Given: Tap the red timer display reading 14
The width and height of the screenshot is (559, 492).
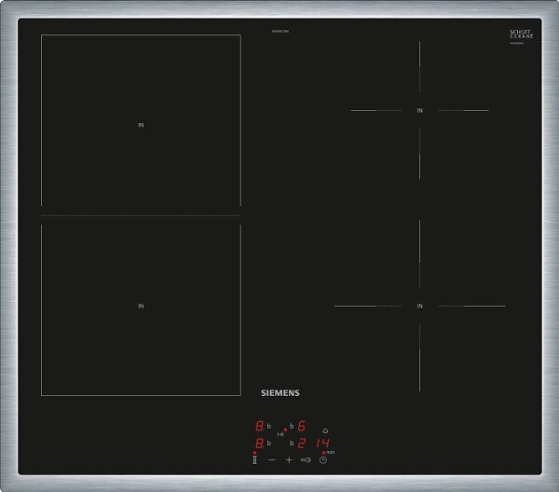Looking at the screenshot, I should pos(322,444).
